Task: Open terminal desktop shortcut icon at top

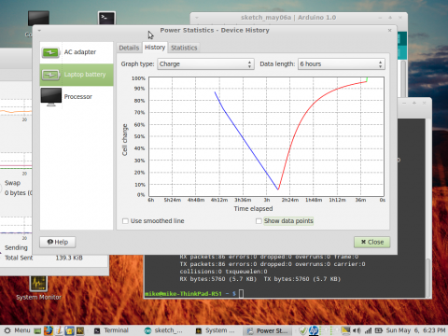Action: pos(106,18)
